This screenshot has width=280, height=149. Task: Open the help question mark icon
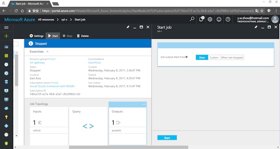coord(228,19)
